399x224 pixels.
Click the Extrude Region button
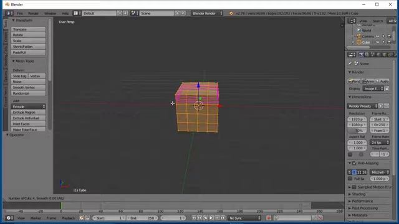pos(28,112)
